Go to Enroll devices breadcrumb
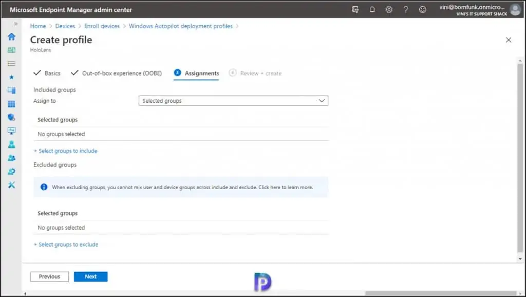526x297 pixels. [x=102, y=26]
